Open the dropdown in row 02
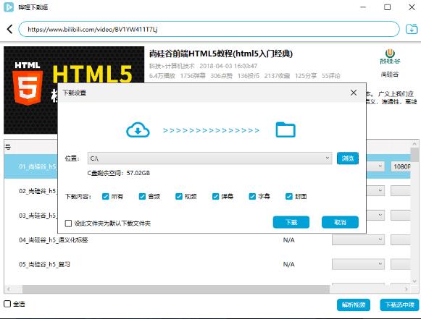 [375, 190]
